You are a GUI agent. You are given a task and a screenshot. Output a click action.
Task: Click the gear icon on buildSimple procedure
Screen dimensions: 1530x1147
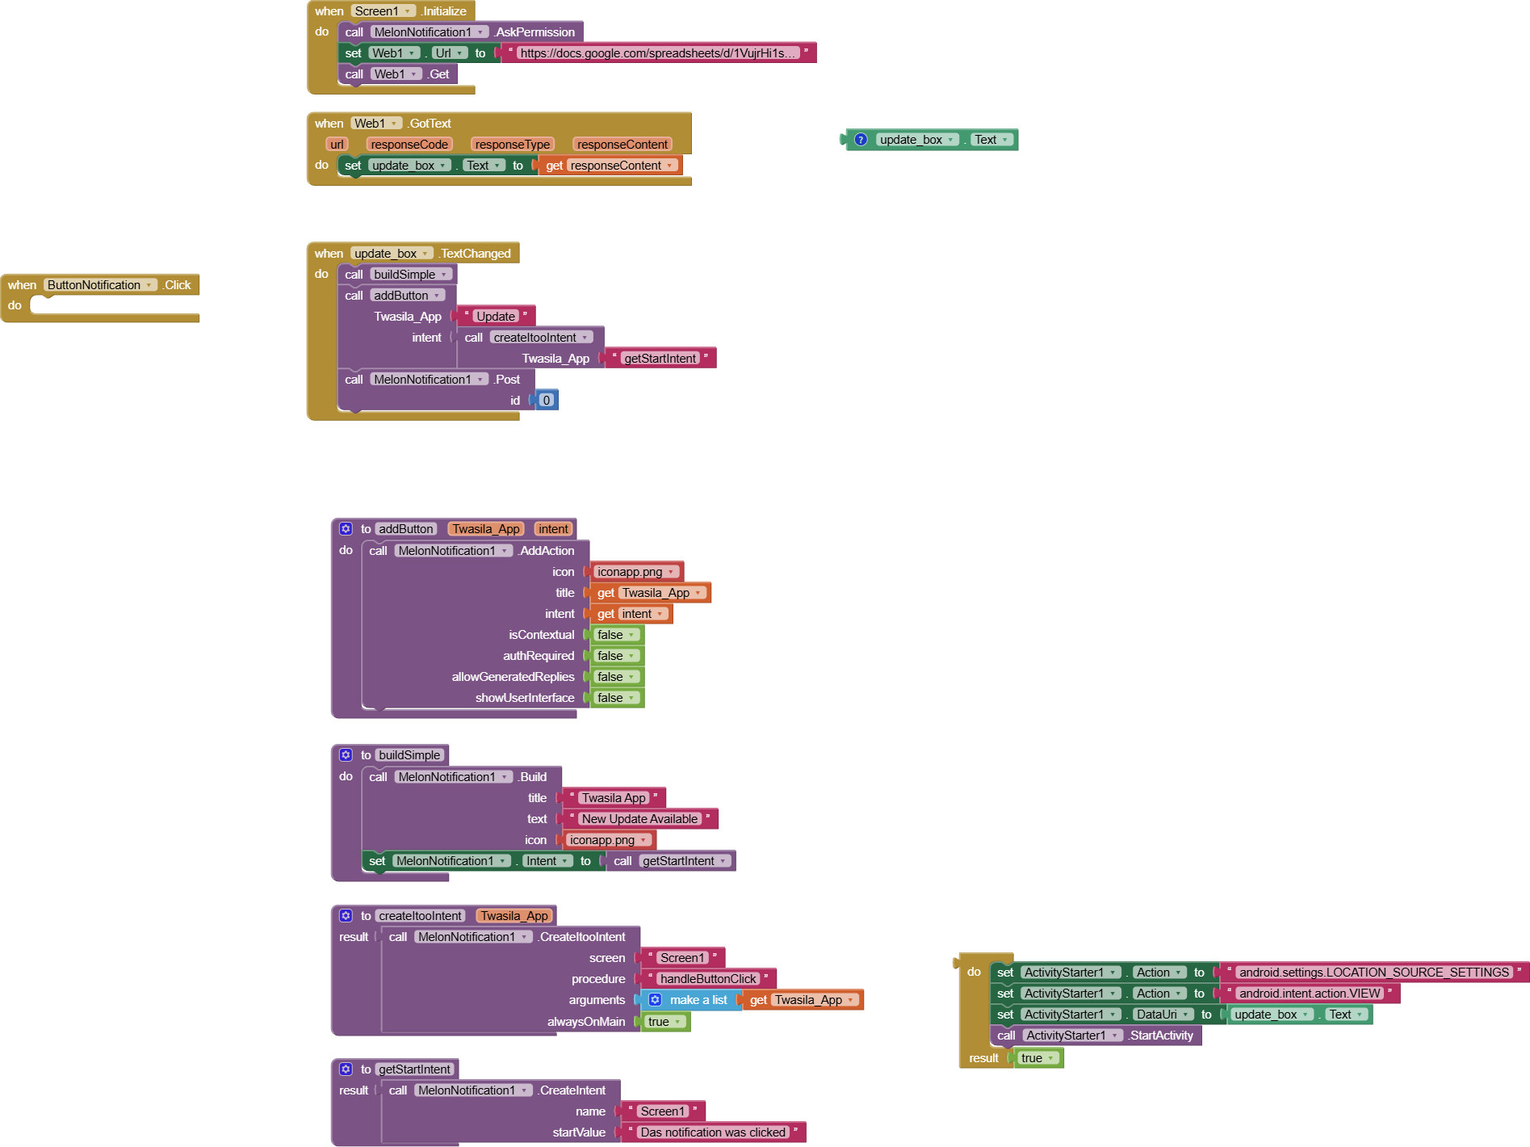pyautogui.click(x=346, y=755)
